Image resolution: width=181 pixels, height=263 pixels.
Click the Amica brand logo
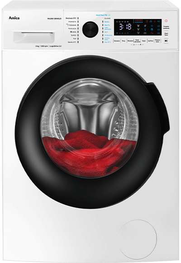(14, 18)
